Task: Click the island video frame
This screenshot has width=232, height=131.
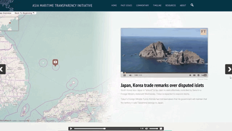Action: (164, 50)
